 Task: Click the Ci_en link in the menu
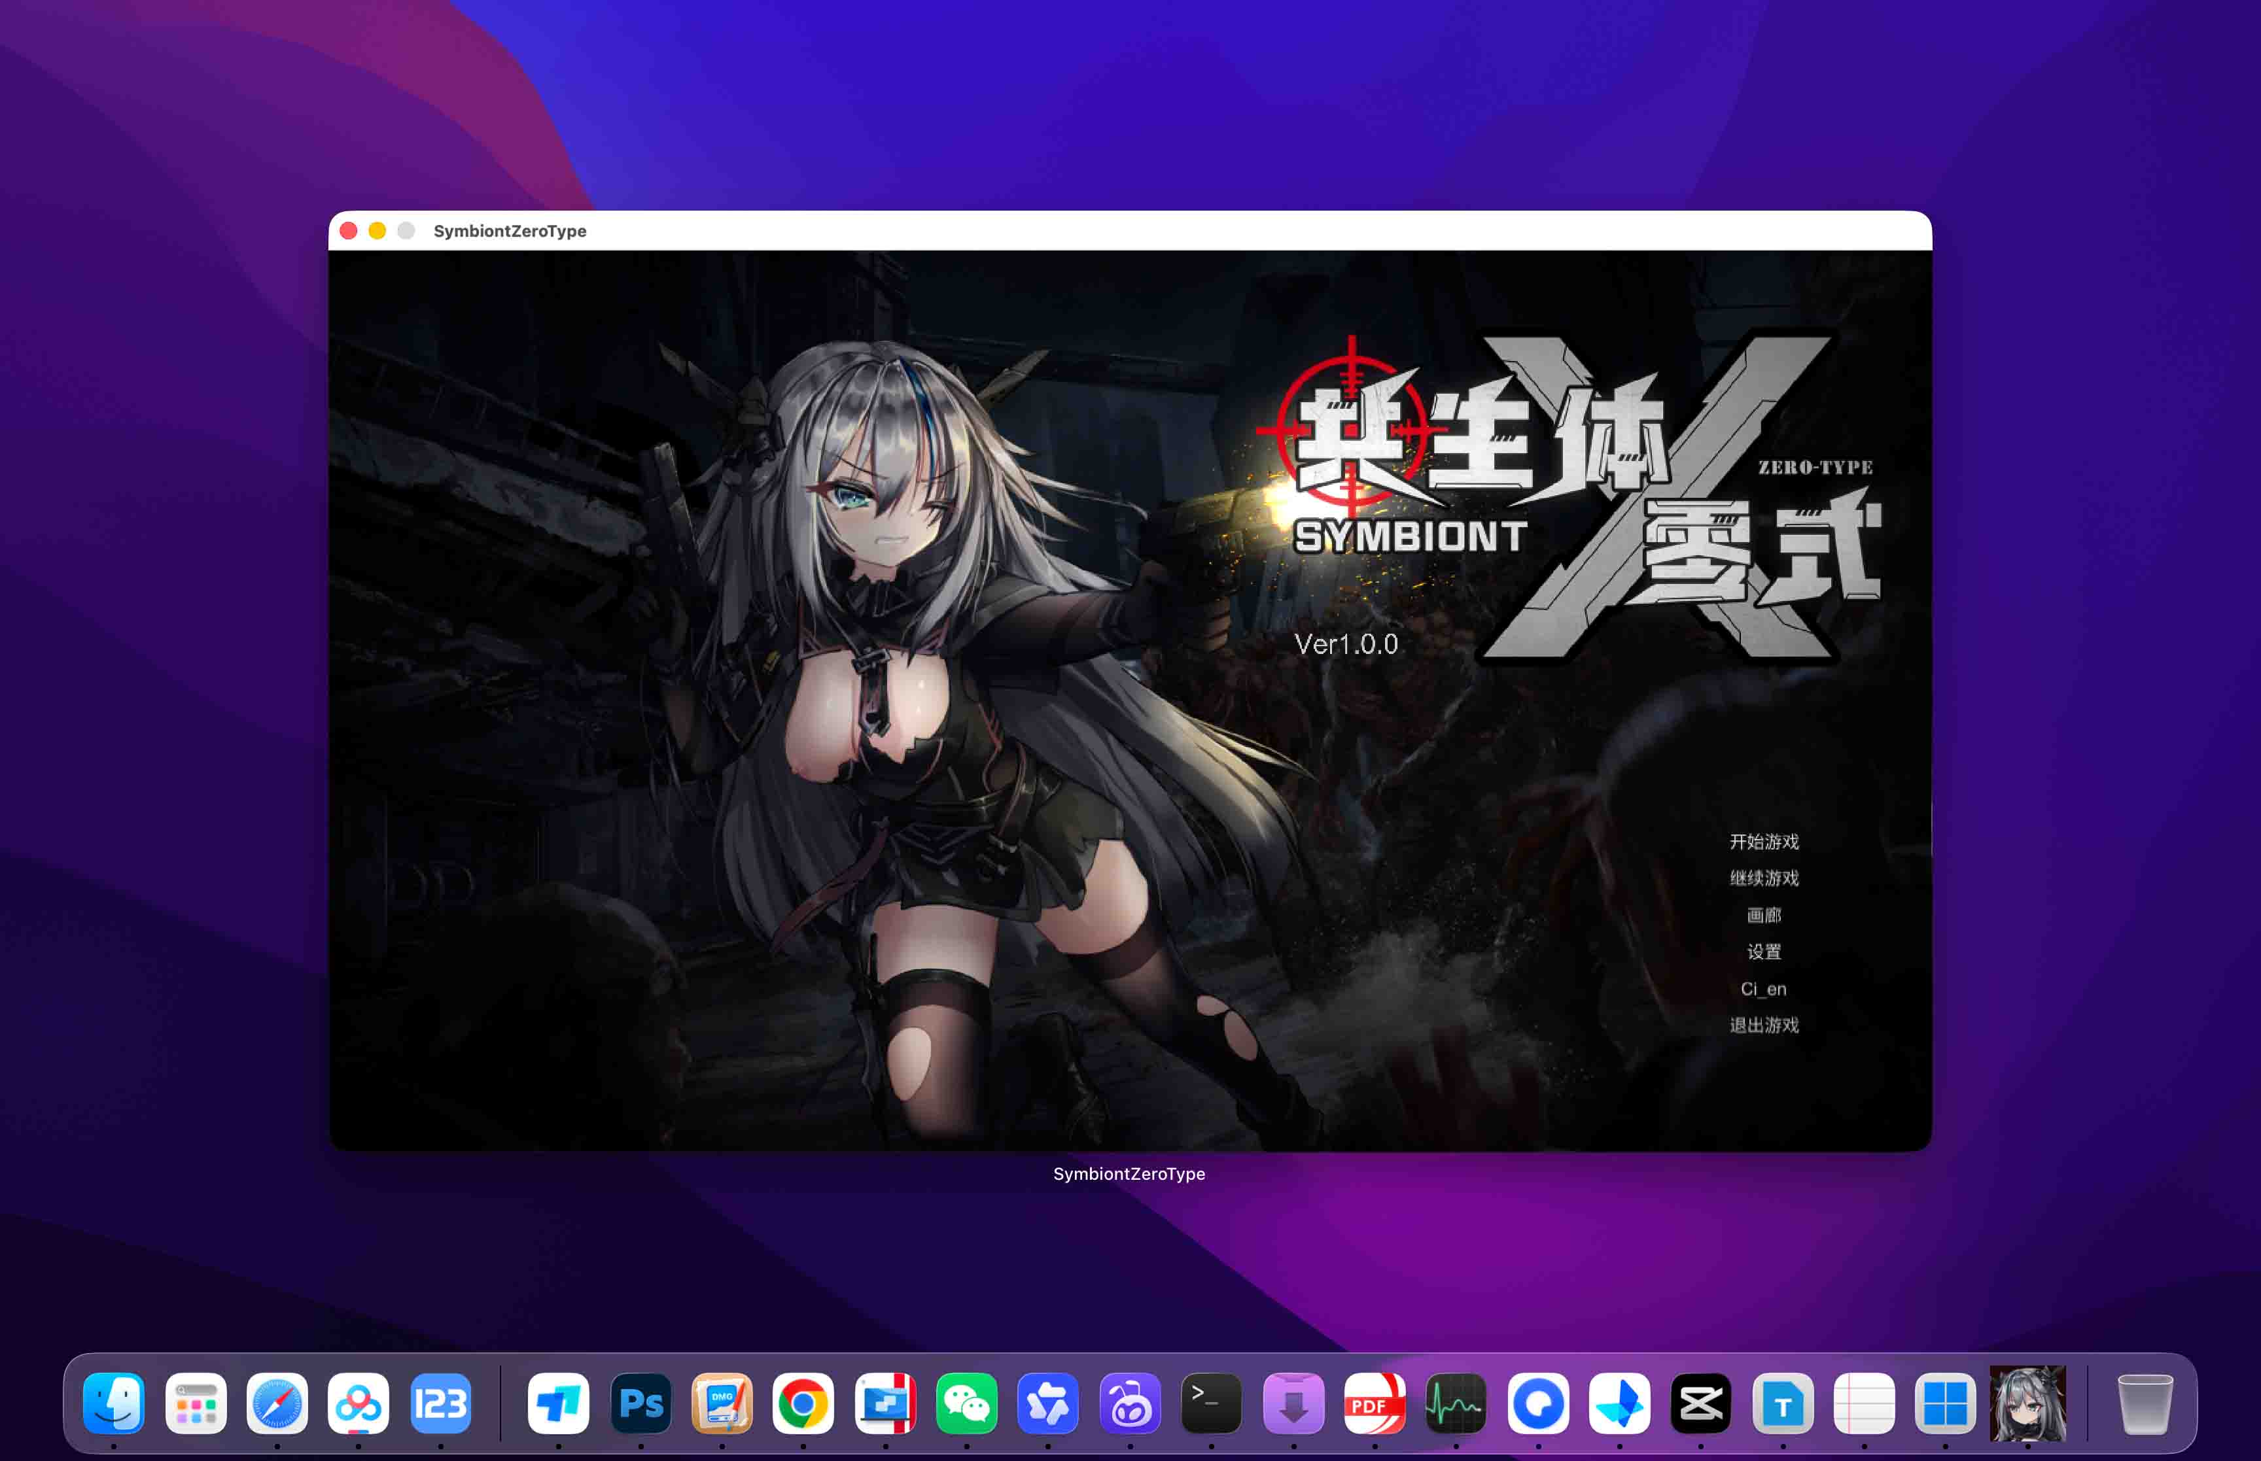click(x=1764, y=989)
